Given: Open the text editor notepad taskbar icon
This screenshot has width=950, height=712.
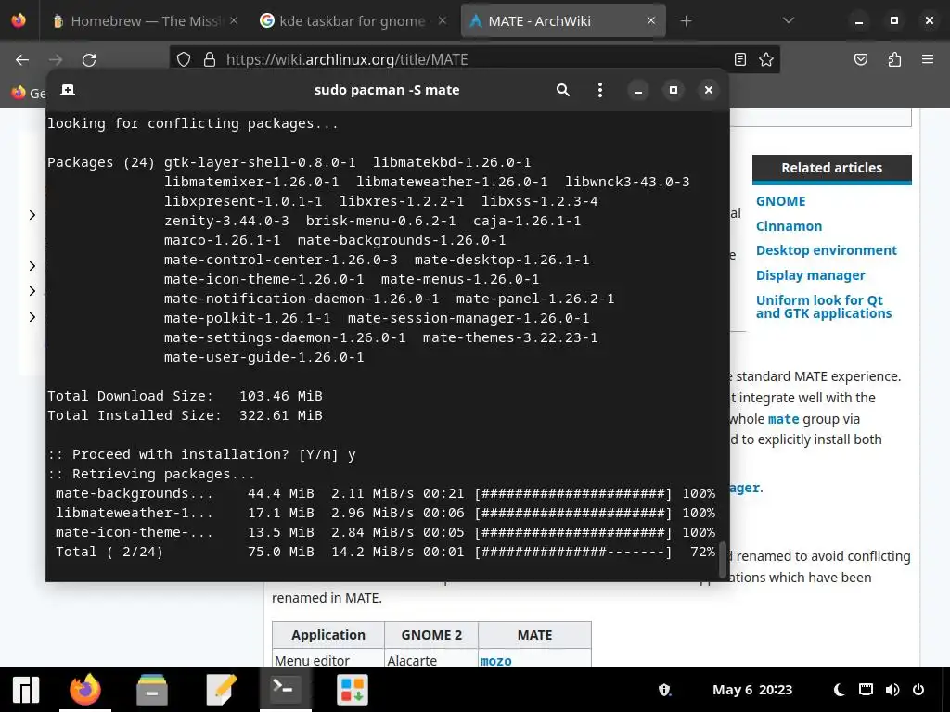Looking at the screenshot, I should (221, 690).
